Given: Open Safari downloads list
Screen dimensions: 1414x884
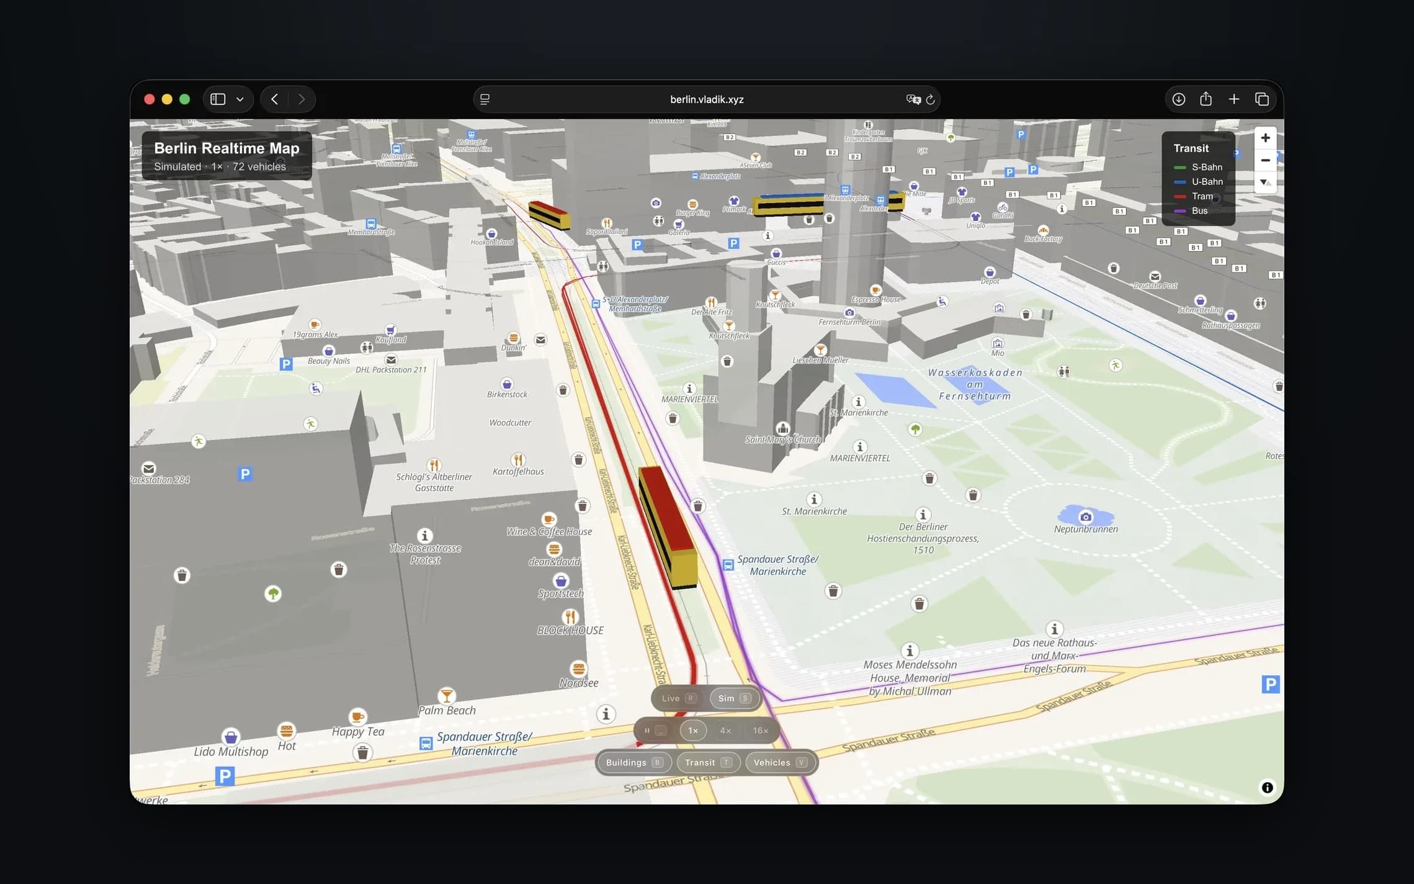Looking at the screenshot, I should 1178,99.
